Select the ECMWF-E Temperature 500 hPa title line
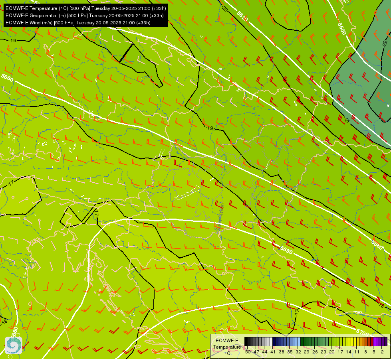The image size is (391, 359). pos(85,8)
